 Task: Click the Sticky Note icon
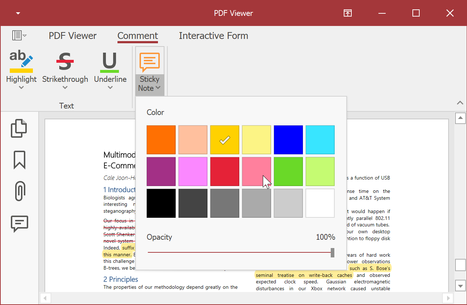(150, 61)
